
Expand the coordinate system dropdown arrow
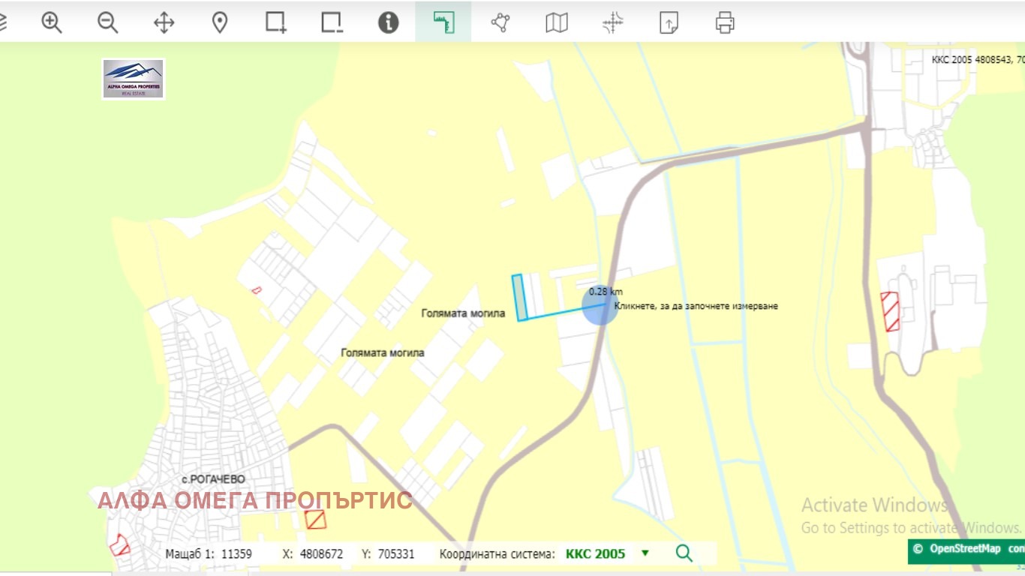pyautogui.click(x=645, y=553)
